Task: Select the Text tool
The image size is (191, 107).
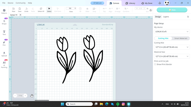Action: (4, 33)
